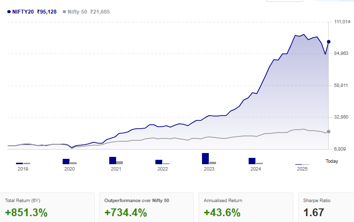This screenshot has width=354, height=222.
Task: Select the 2019 yearly return bar
Action: (23, 163)
